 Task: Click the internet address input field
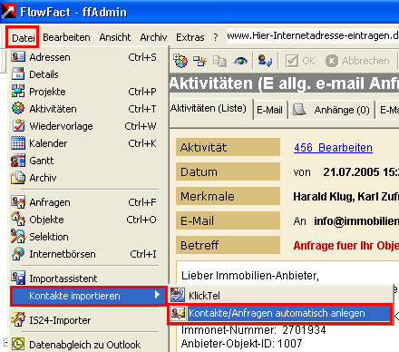(312, 36)
